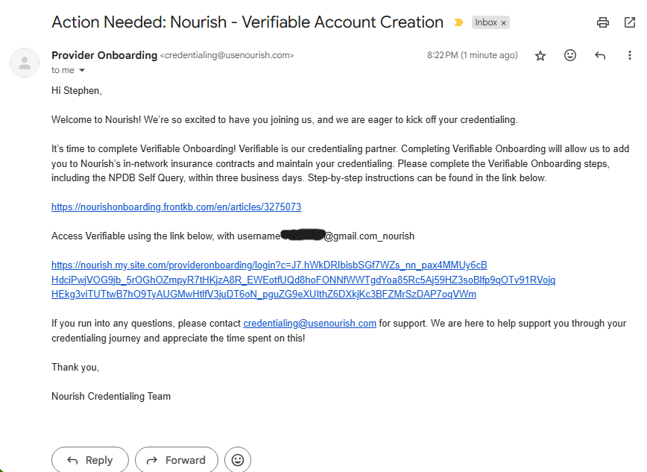Click the email subject line heading

[247, 22]
